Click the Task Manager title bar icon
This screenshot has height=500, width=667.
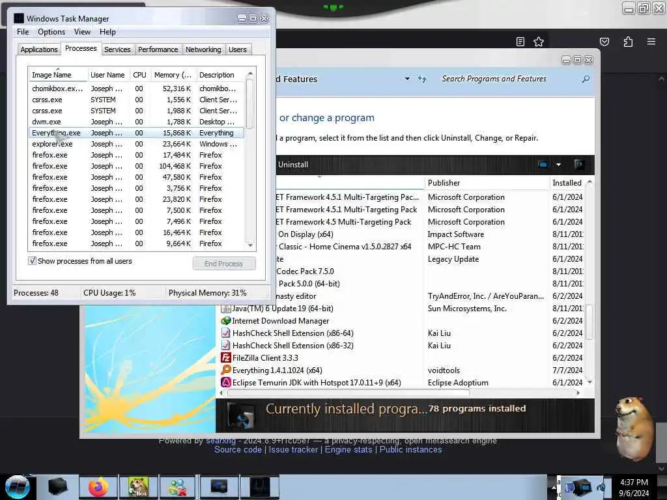[x=19, y=18]
